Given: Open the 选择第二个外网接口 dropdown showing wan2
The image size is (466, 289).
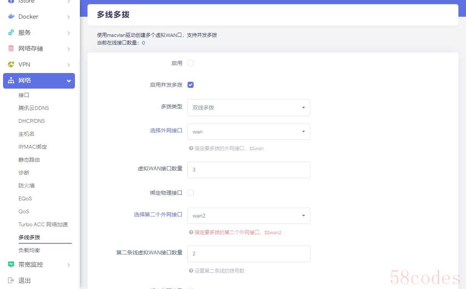Looking at the screenshot, I should 249,216.
